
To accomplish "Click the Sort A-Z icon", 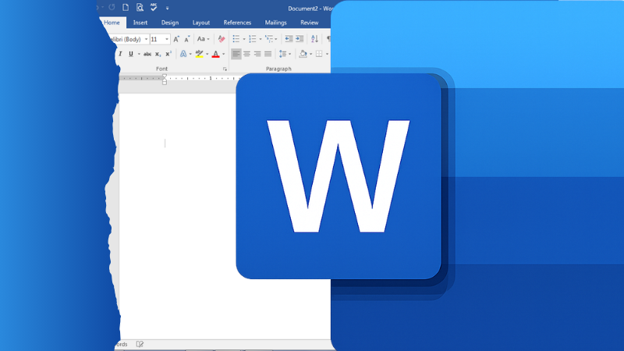I will click(314, 39).
